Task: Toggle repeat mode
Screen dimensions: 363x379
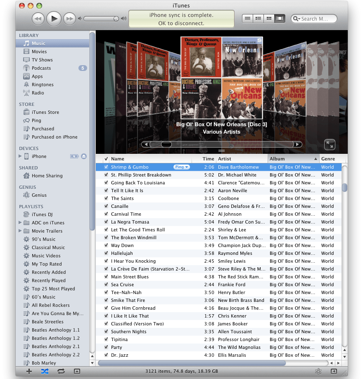Action: pyautogui.click(x=61, y=371)
